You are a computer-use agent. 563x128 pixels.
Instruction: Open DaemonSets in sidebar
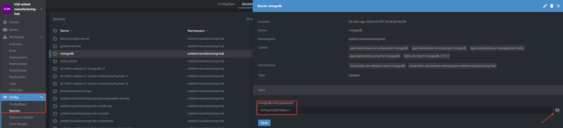18,64
